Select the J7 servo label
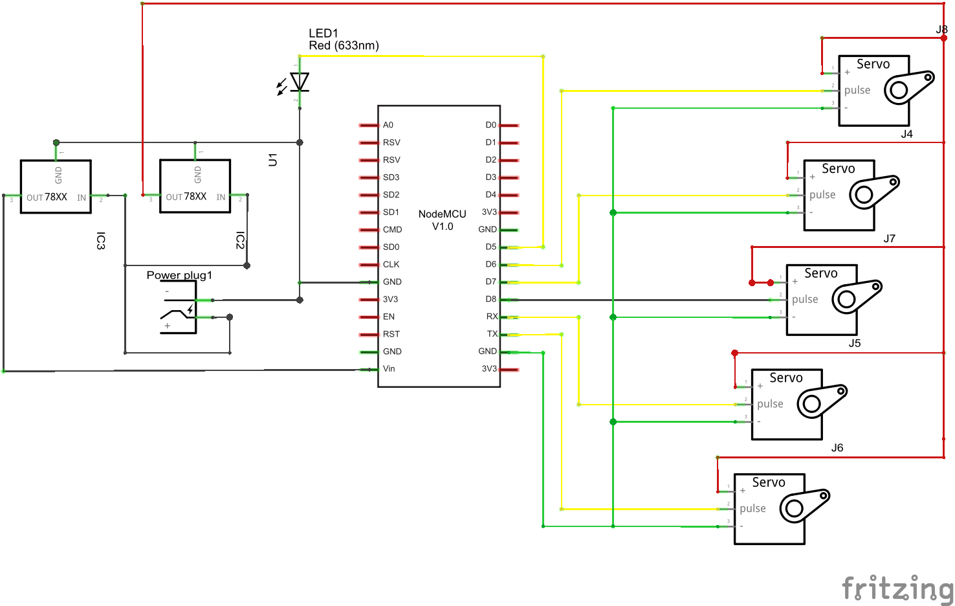This screenshot has height=606, width=955. click(890, 239)
